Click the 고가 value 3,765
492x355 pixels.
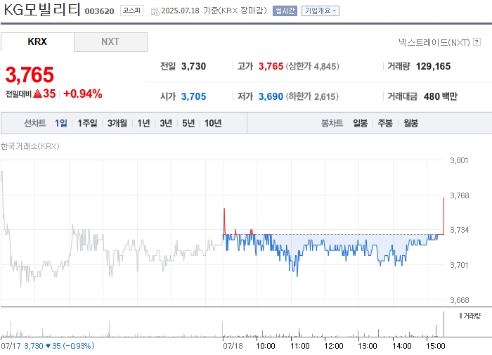[x=271, y=66]
